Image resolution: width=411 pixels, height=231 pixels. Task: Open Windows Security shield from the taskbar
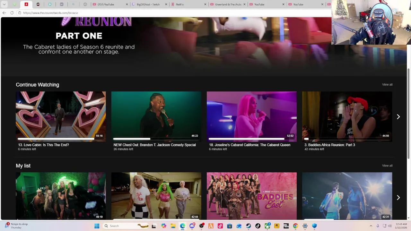pos(314,226)
